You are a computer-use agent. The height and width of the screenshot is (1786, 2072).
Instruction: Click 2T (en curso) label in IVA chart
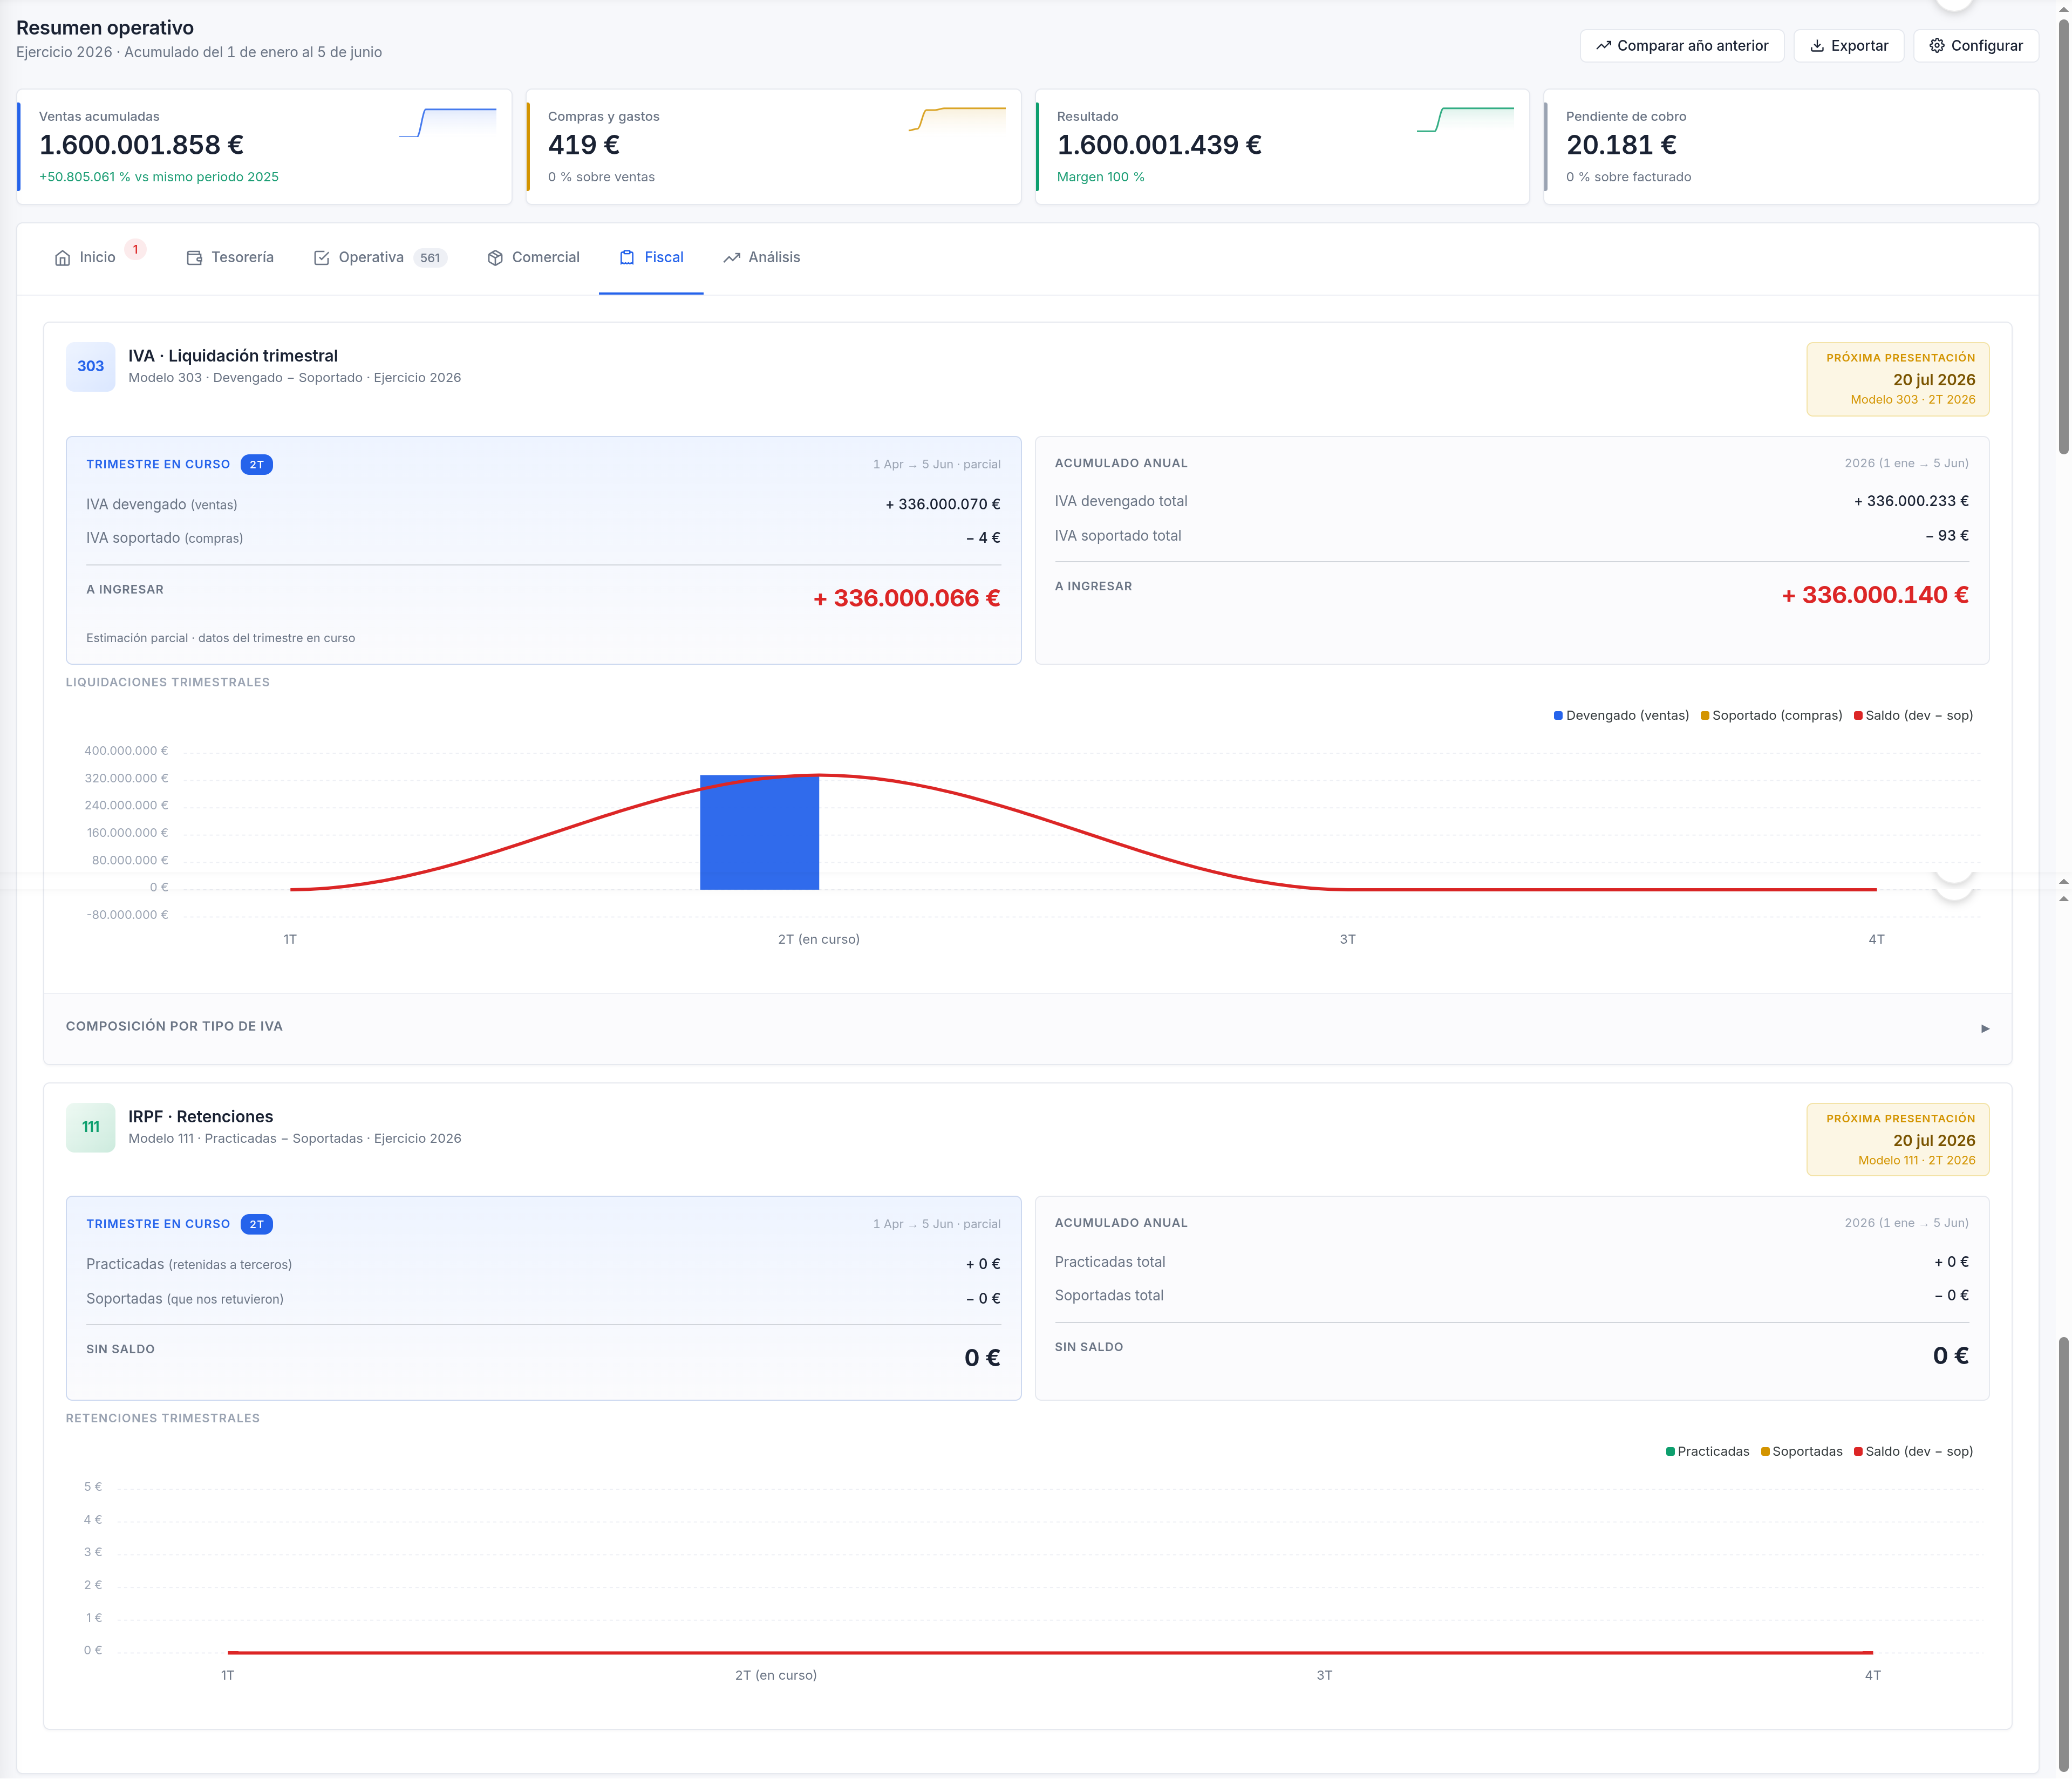[819, 940]
